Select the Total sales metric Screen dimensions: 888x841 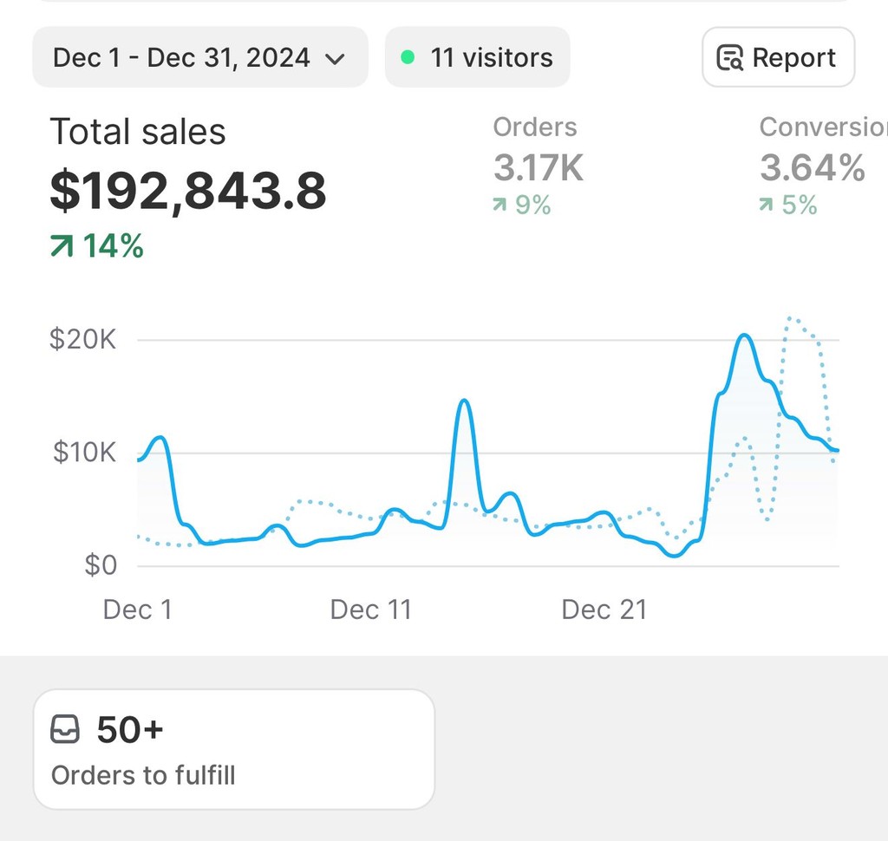138,132
